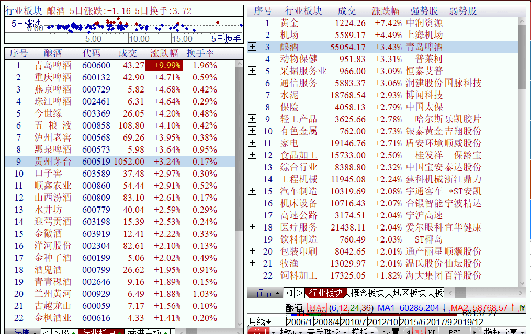Click the right arrow of the sector tab scrollbar

click(521, 293)
